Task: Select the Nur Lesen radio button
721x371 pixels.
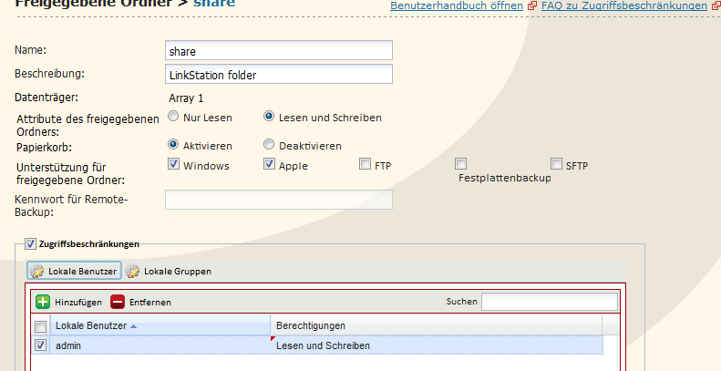Action: [x=173, y=117]
